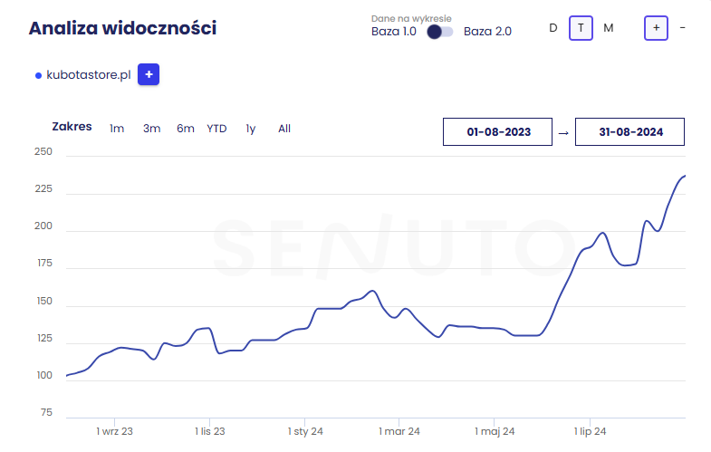The height and width of the screenshot is (452, 711).
Task: Open the end date 31-08-2024 picker
Action: (629, 131)
